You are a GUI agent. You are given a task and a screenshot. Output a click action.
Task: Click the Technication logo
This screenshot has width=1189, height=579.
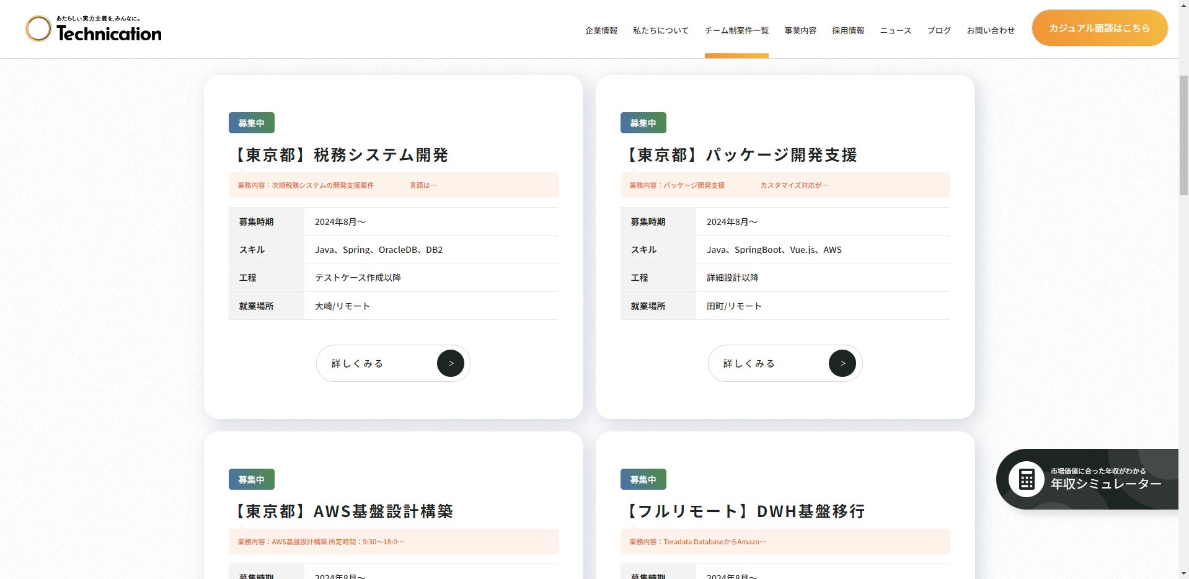click(93, 29)
